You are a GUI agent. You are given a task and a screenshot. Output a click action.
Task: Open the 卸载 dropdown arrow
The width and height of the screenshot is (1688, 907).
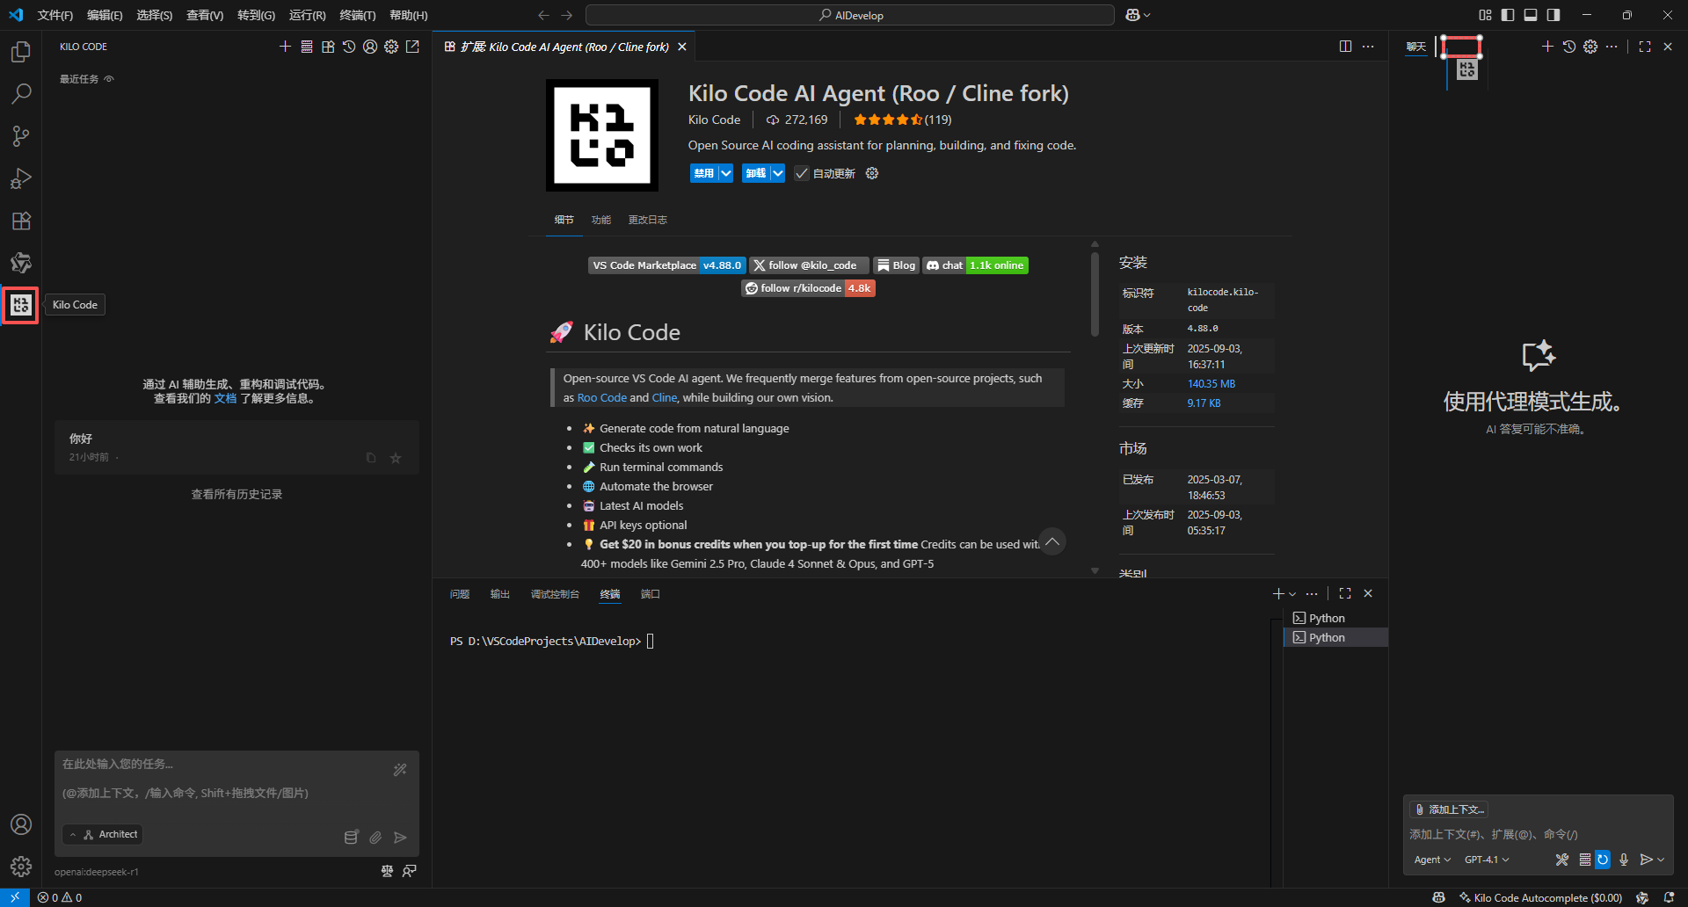(x=776, y=173)
